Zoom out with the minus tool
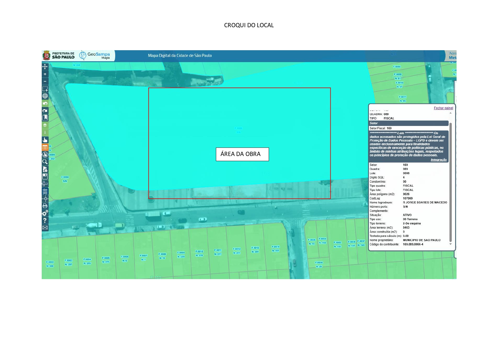498x352 pixels. pyautogui.click(x=45, y=81)
